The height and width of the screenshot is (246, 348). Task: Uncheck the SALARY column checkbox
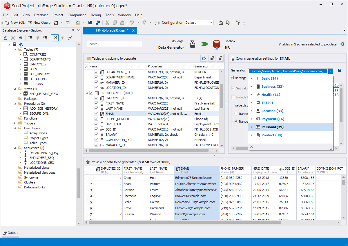96,135
